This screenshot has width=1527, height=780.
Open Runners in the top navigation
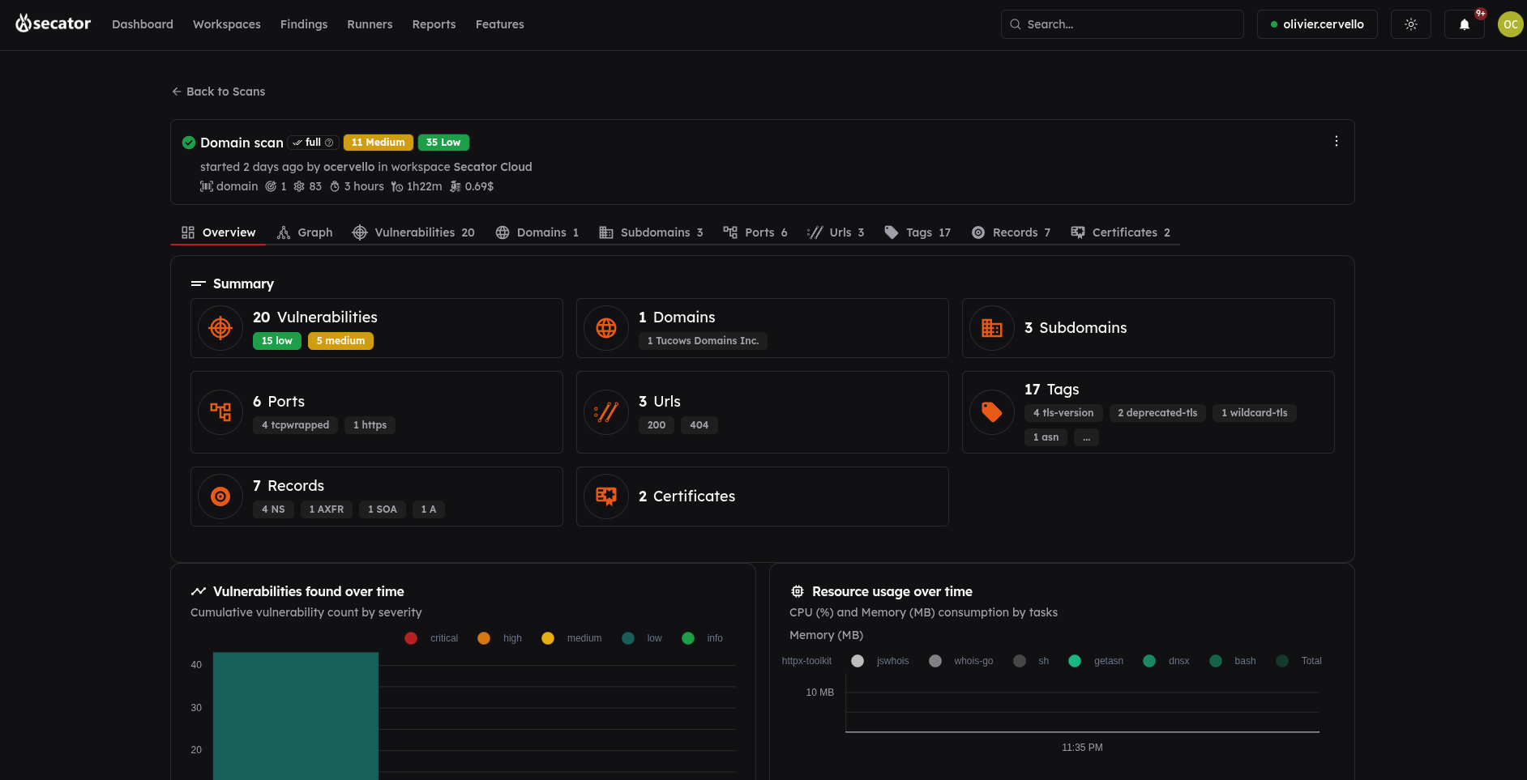tap(370, 24)
